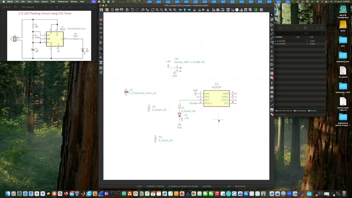Screen dimensions: 352x198
Task: Switch units to millimeters
Action: [x=101, y=32]
